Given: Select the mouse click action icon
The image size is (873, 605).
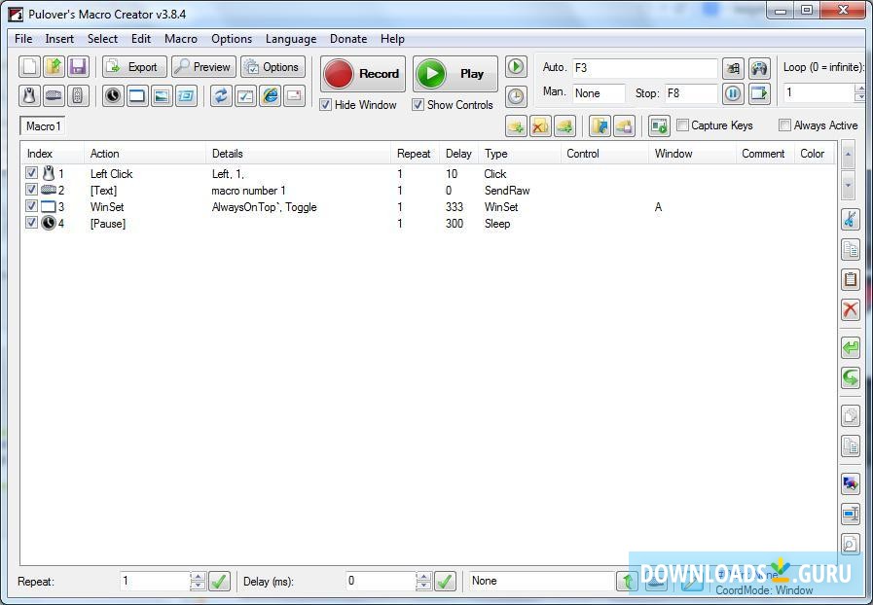Looking at the screenshot, I should pos(29,95).
